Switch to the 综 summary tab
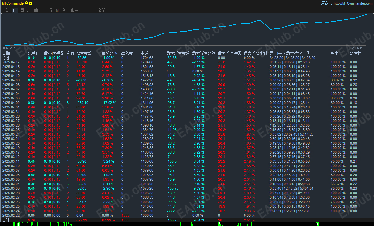374x226 pixels. click(8, 11)
